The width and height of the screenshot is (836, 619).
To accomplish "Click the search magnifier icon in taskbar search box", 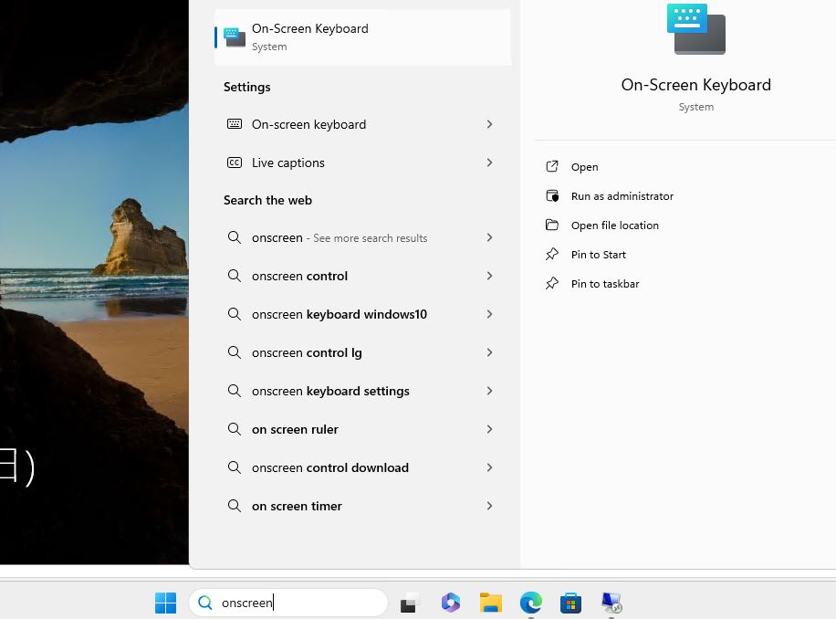I will pyautogui.click(x=204, y=603).
